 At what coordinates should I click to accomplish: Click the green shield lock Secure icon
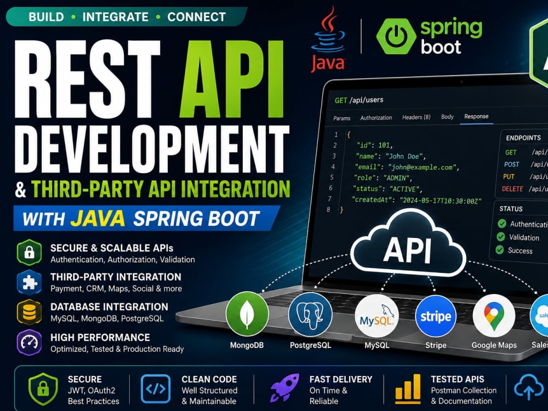point(43,389)
